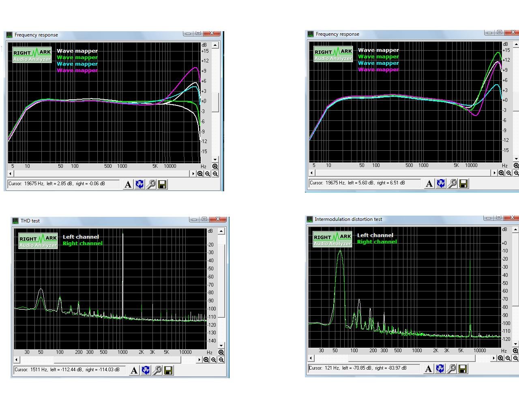Click Right channel legend in Intermodulation distortion test

pyautogui.click(x=377, y=242)
